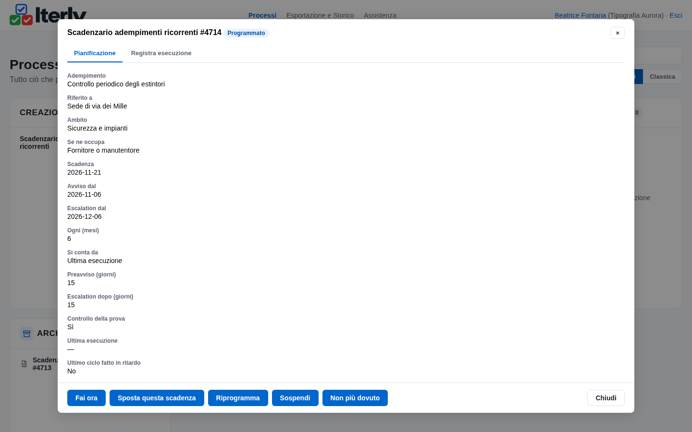
Task: Click the value 6 under Ogni (mesi)
Action: click(69, 239)
